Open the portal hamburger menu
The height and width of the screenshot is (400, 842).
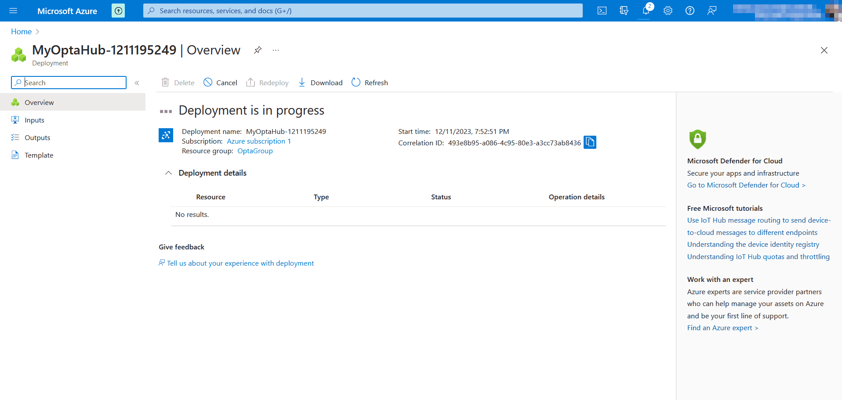tap(13, 11)
